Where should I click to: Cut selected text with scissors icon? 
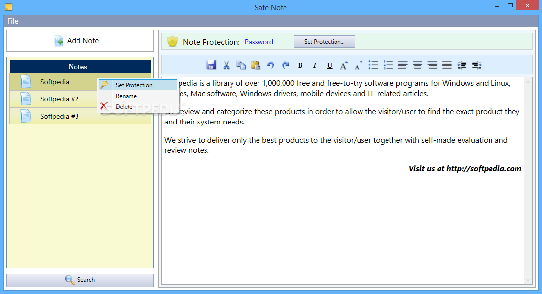coord(227,65)
